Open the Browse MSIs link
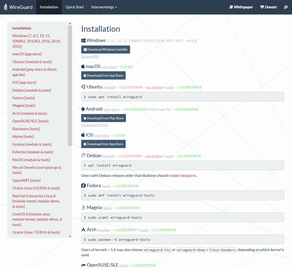The image size is (292, 269). (90, 57)
